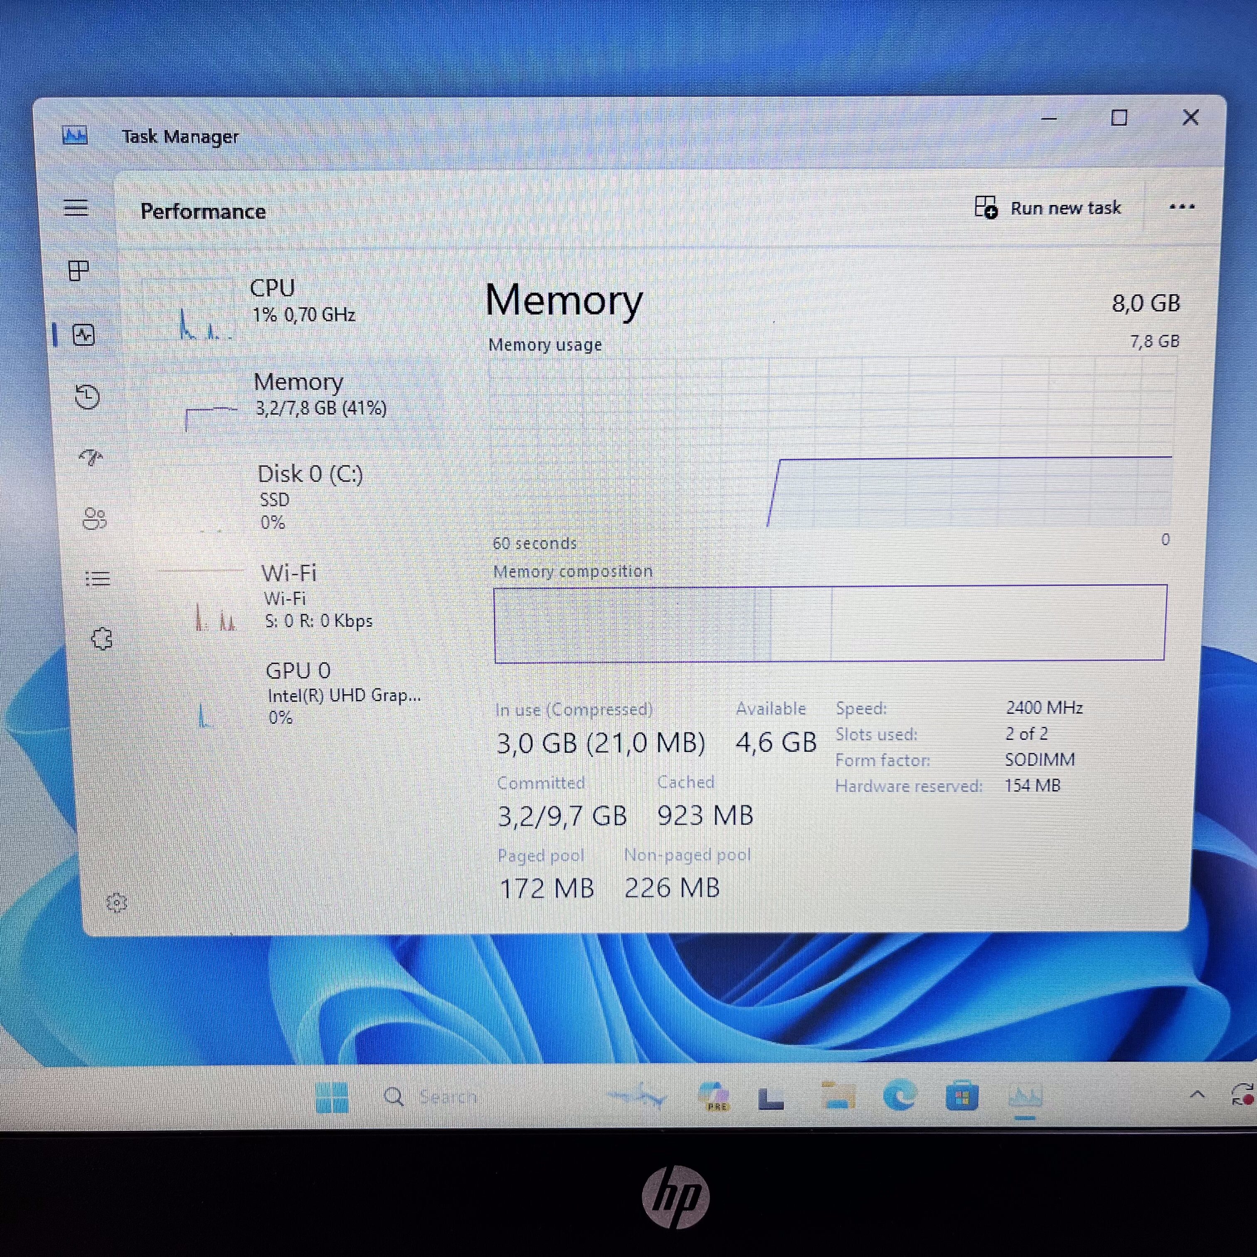Open the Users page icon
The height and width of the screenshot is (1257, 1257).
[x=95, y=518]
